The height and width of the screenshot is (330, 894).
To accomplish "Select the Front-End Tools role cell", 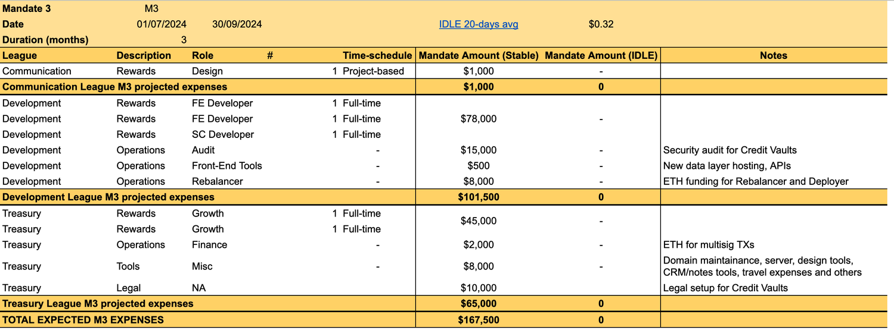I will 226,166.
